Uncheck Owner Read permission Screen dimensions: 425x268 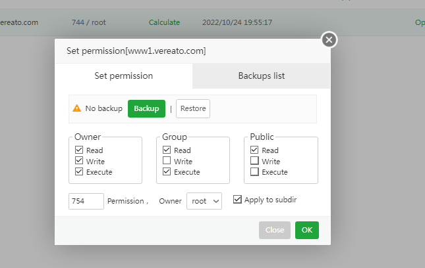click(x=79, y=150)
